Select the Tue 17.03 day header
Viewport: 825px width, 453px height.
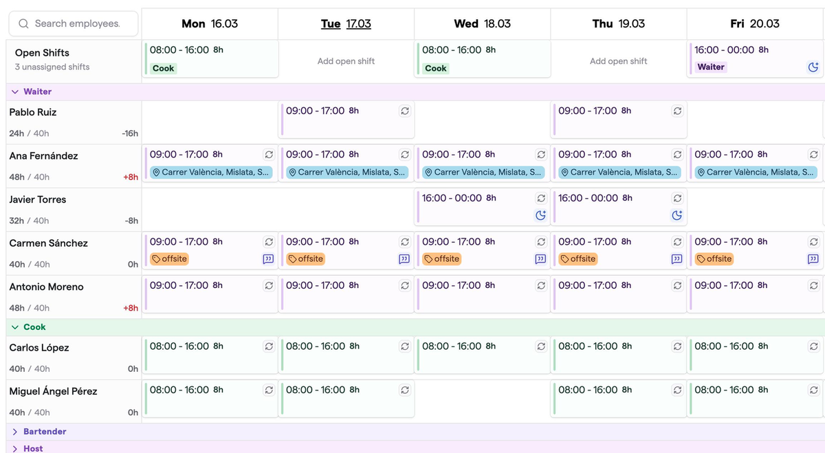346,23
